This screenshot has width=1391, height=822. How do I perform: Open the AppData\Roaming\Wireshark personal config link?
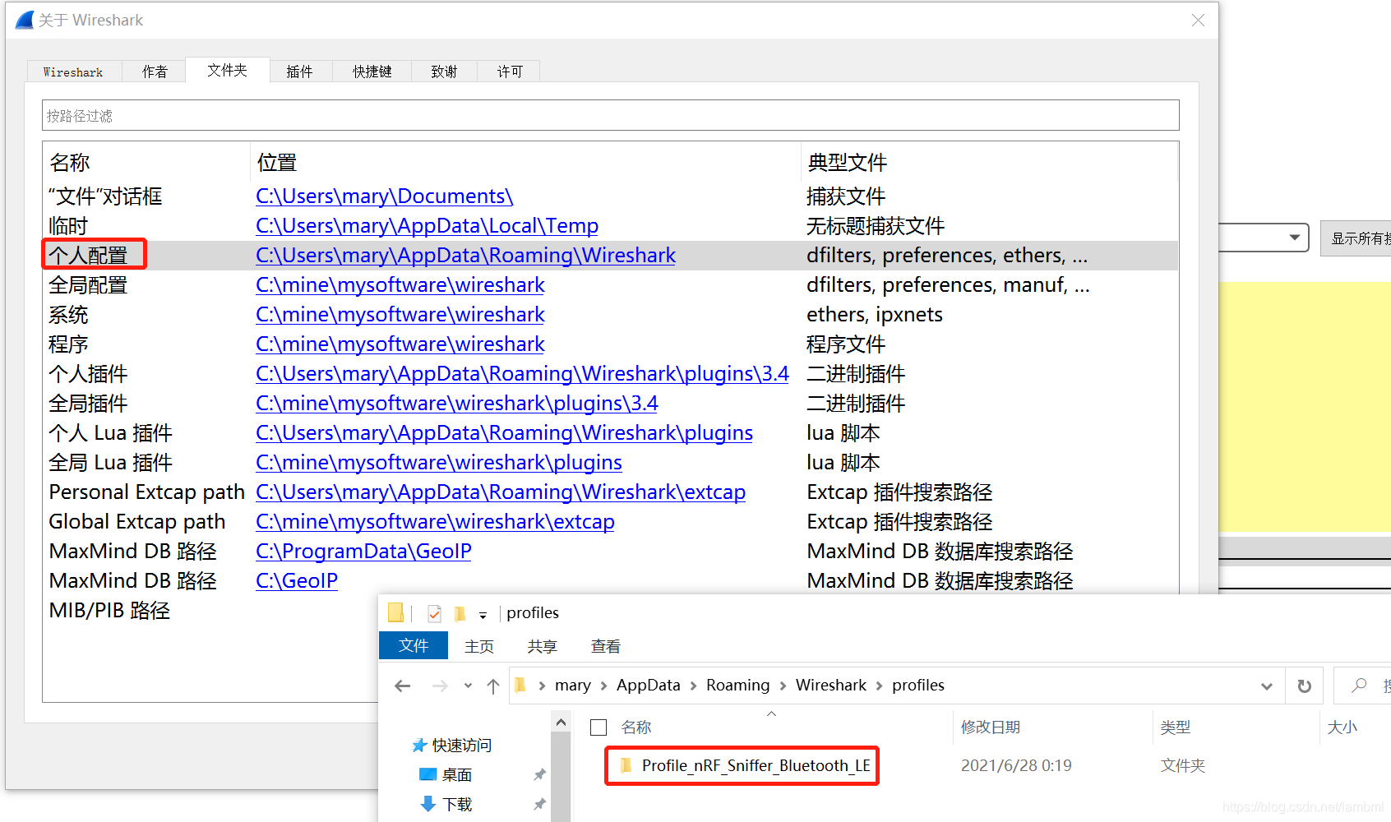click(x=465, y=256)
